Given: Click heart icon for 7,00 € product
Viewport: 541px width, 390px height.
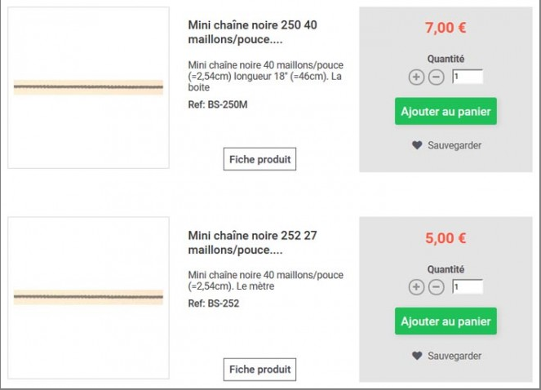Looking at the screenshot, I should (x=417, y=145).
